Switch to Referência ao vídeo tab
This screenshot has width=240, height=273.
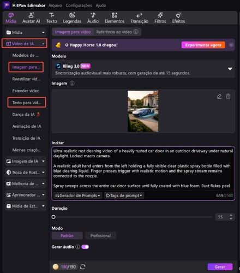pyautogui.click(x=114, y=32)
